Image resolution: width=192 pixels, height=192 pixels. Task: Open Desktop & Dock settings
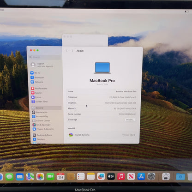point(42,135)
